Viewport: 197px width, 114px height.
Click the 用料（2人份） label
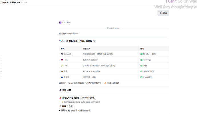69,106
